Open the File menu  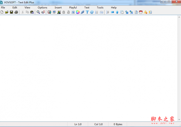[x=3, y=8]
